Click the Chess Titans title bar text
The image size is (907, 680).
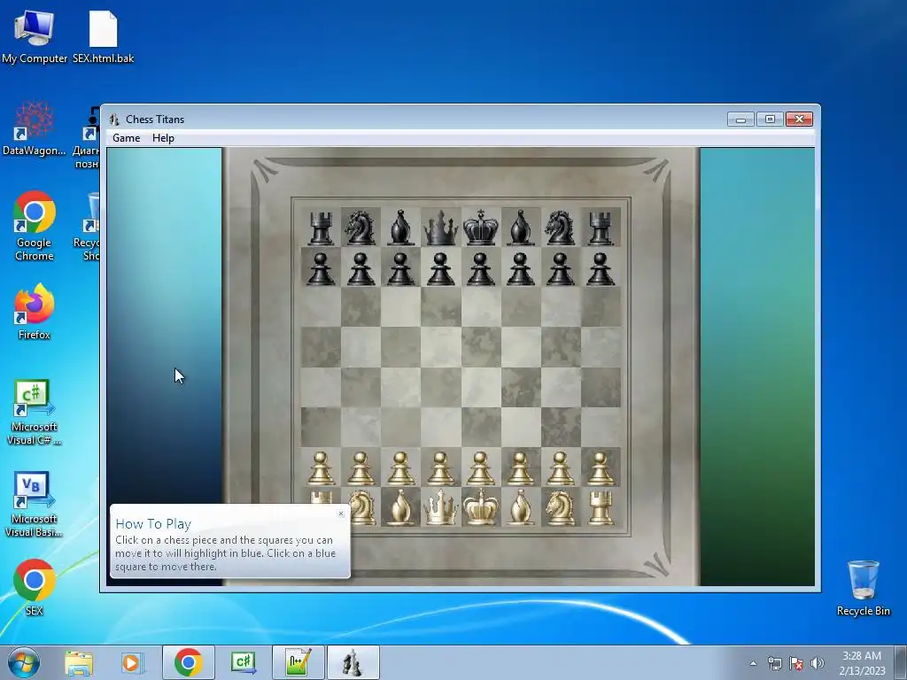[x=155, y=120]
